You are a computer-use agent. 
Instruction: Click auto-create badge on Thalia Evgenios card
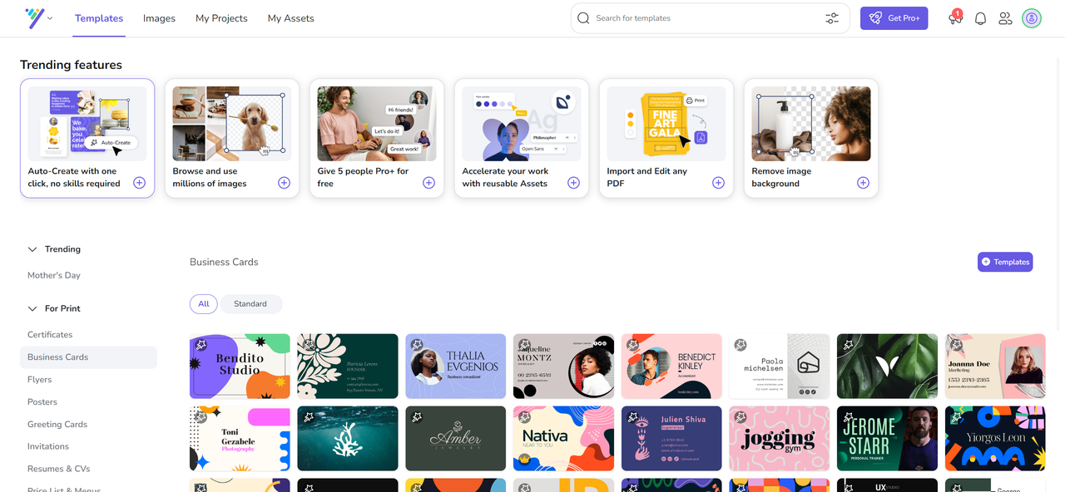click(416, 345)
